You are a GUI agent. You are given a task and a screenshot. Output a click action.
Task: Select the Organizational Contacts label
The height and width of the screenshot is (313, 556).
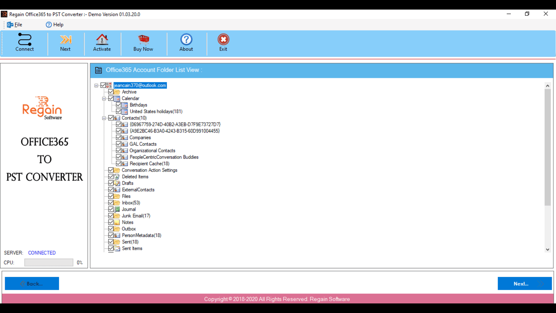click(x=152, y=150)
